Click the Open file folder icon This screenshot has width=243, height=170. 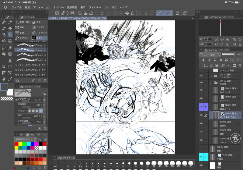pos(85,13)
